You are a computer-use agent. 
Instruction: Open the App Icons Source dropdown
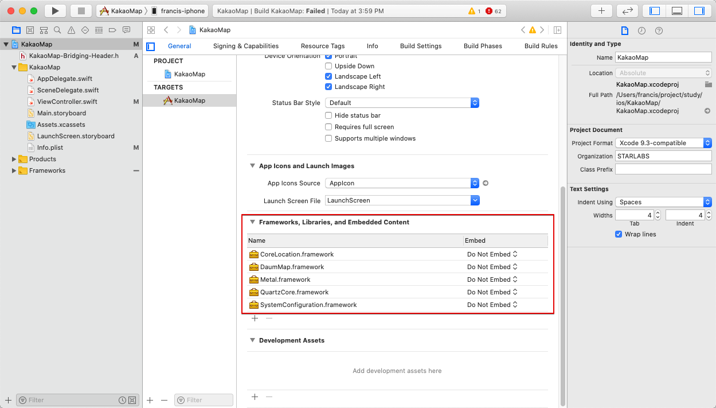(402, 183)
